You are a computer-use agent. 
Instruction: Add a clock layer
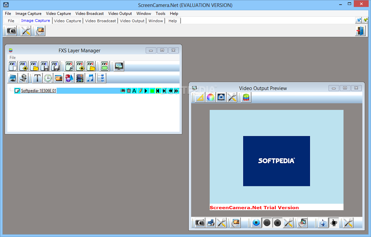(x=48, y=78)
